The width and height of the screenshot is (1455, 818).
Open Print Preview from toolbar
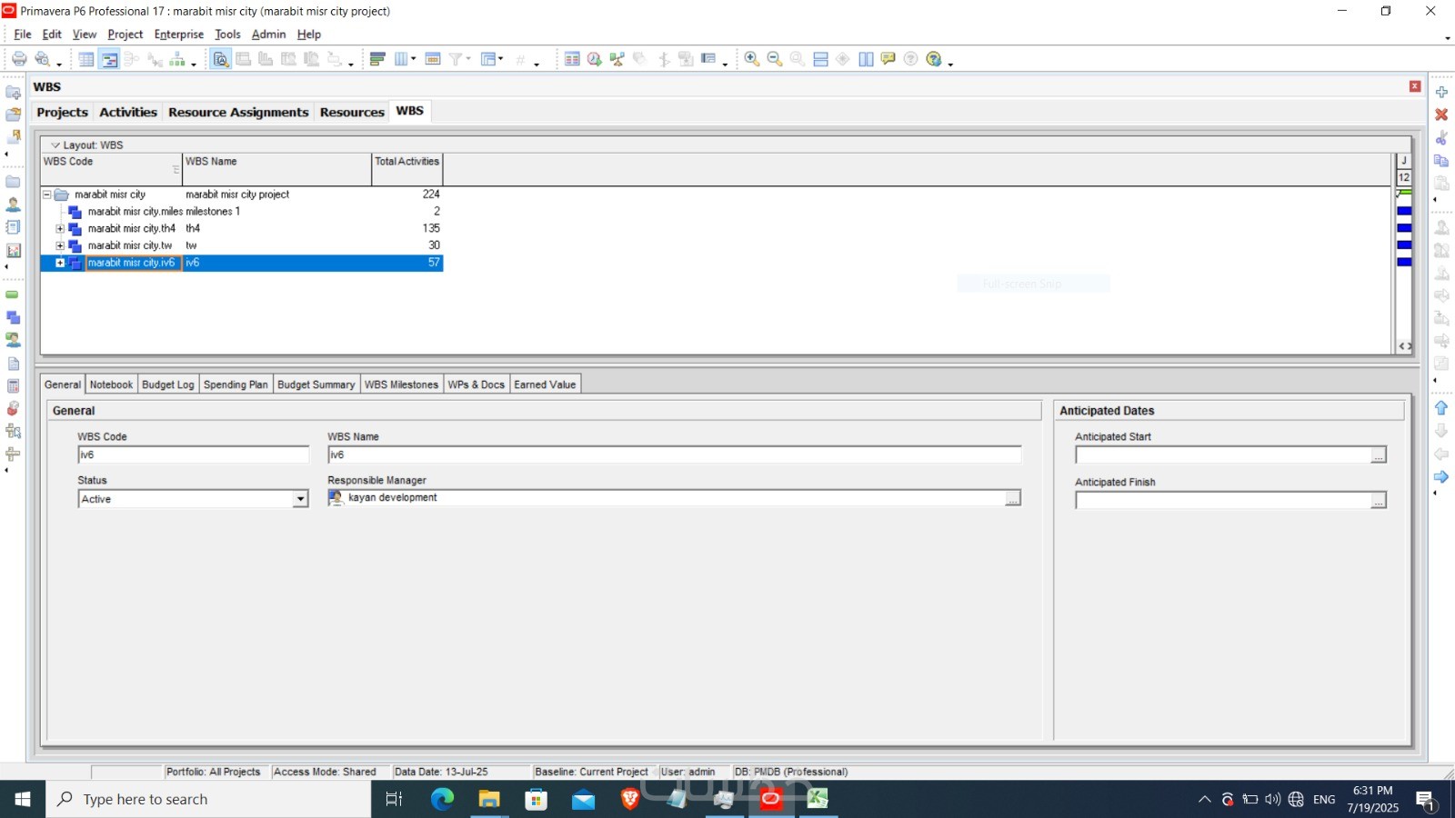click(x=42, y=59)
